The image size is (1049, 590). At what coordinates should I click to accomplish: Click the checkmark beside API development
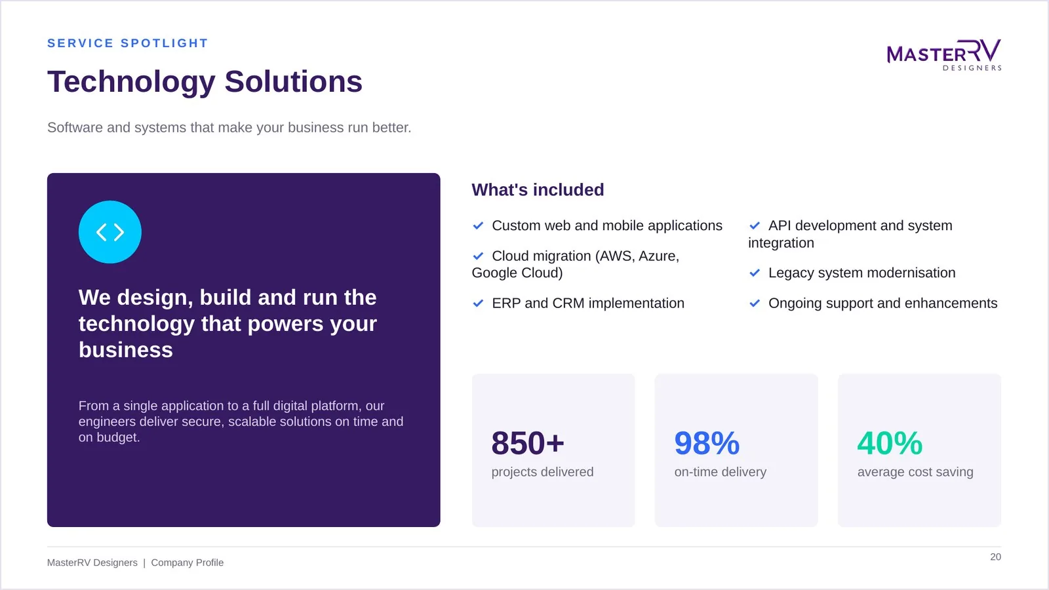tap(755, 226)
